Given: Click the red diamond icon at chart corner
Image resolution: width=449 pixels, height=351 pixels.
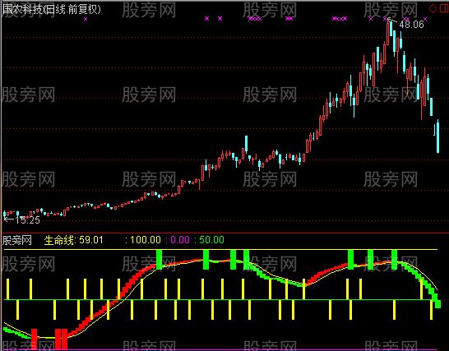Looking at the screenshot, I should coord(433,8).
